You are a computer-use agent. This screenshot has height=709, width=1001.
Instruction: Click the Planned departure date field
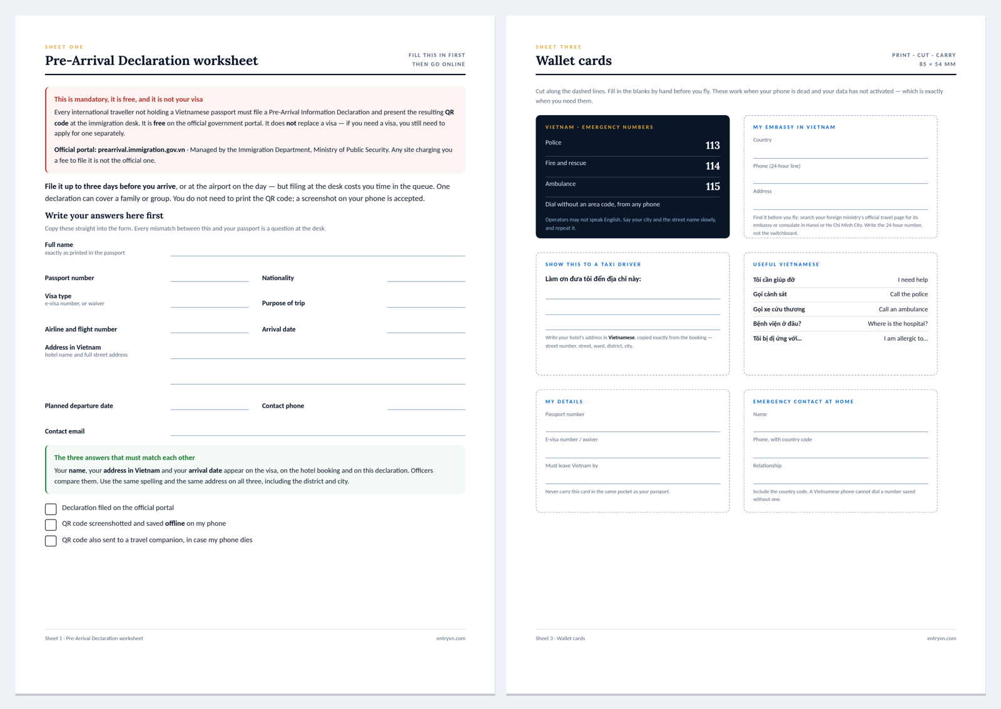point(210,403)
